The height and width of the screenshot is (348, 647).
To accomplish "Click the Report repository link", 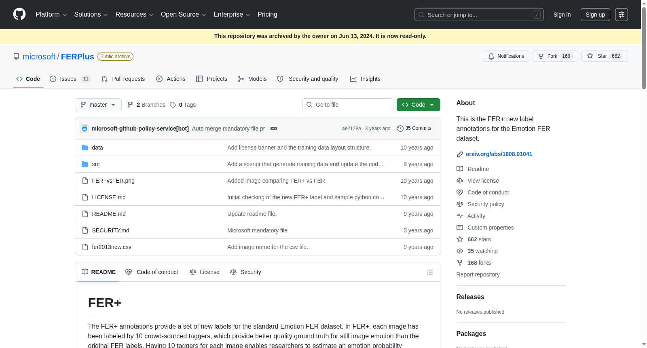I will coord(478,274).
